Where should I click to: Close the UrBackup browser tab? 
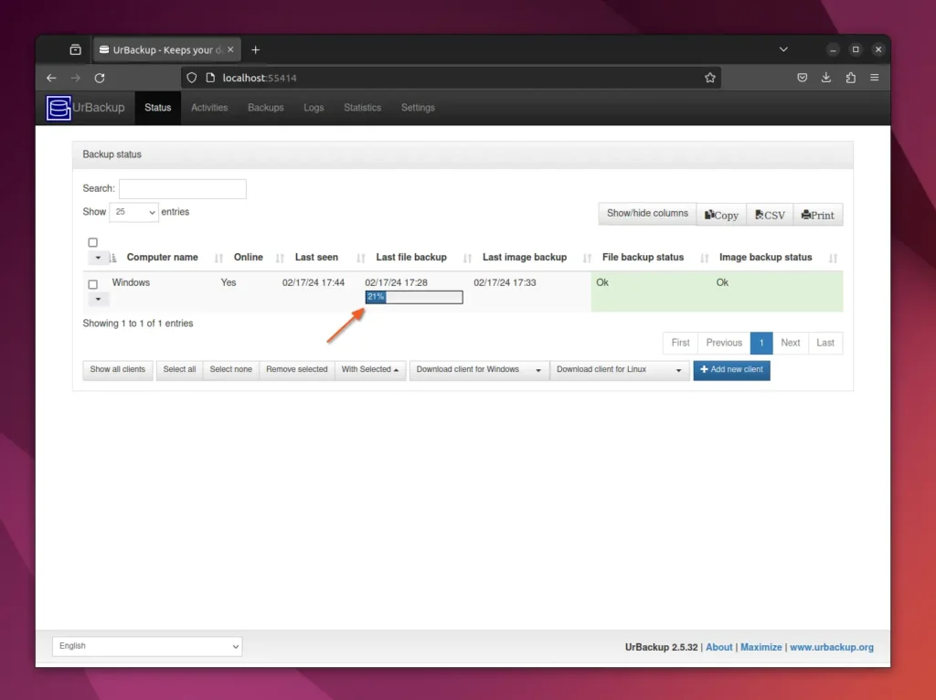click(x=230, y=49)
